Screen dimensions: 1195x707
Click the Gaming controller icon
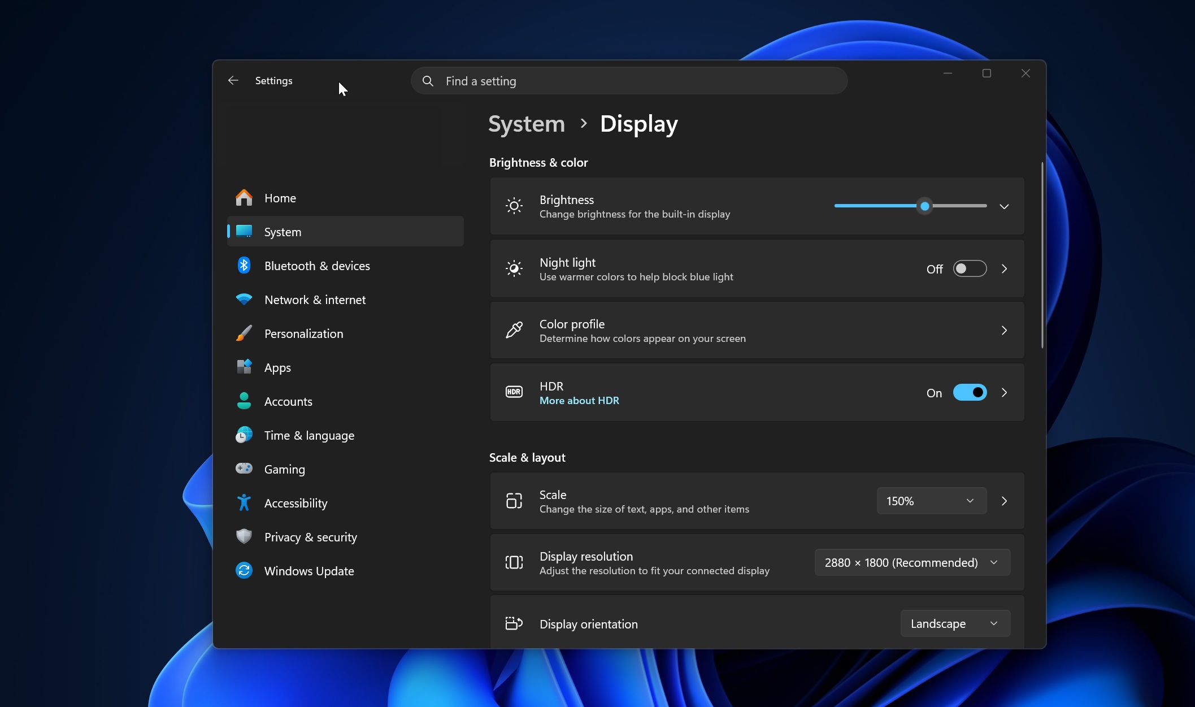(244, 469)
